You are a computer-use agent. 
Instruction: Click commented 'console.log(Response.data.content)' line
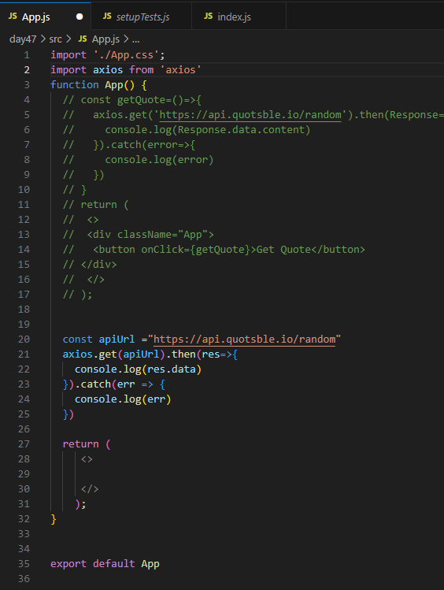[208, 130]
